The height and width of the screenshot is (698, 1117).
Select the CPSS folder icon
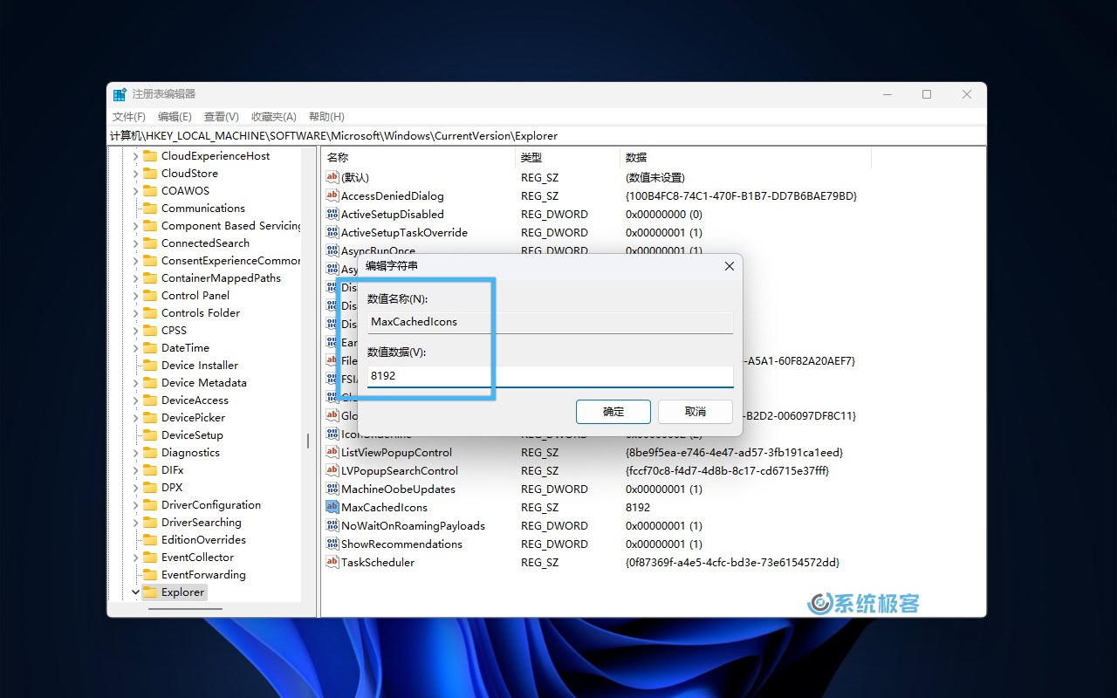(149, 331)
